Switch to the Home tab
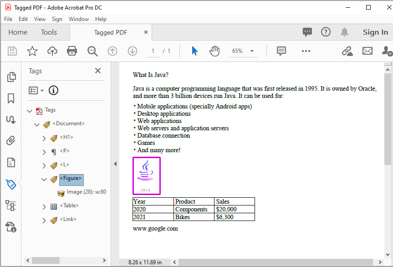The image size is (393, 267). coord(18,32)
